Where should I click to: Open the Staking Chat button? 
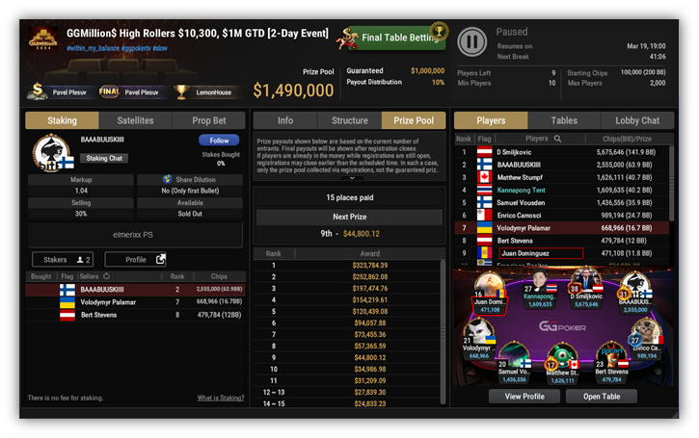click(x=104, y=158)
